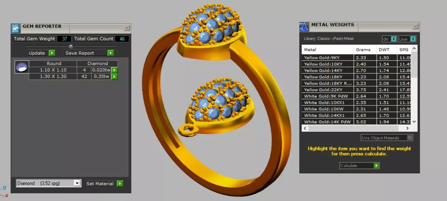Viewport: 447px width, 201px height.
Task: Select the White Gold:10KX1 row
Action: coord(357,103)
